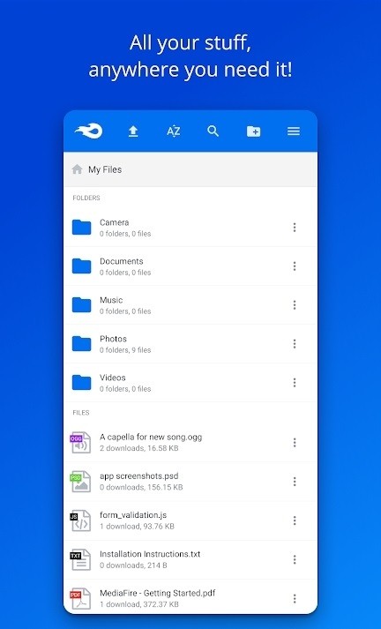Tap the PSD file icon for app screenshots

[80, 482]
